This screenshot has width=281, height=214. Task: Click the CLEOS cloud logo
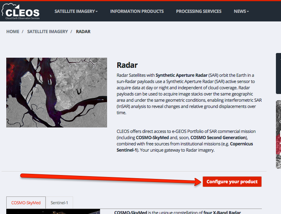(x=21, y=11)
